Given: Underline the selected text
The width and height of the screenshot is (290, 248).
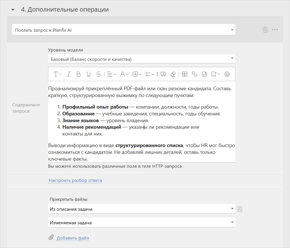Looking at the screenshot, I should [88, 74].
